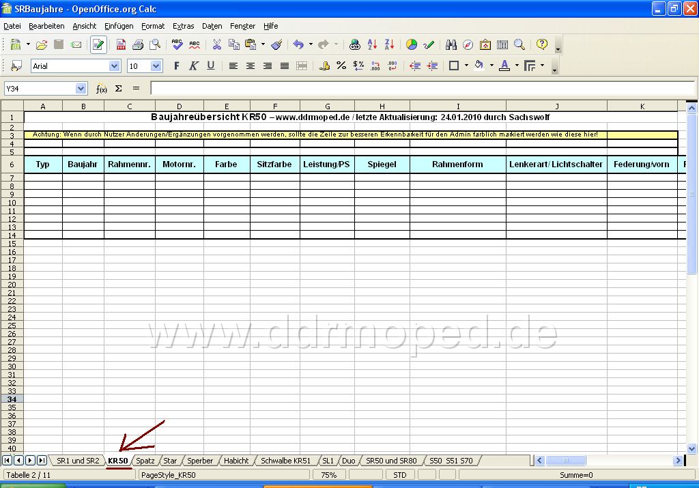Open the Extras menu
This screenshot has width=699, height=488.
[183, 27]
